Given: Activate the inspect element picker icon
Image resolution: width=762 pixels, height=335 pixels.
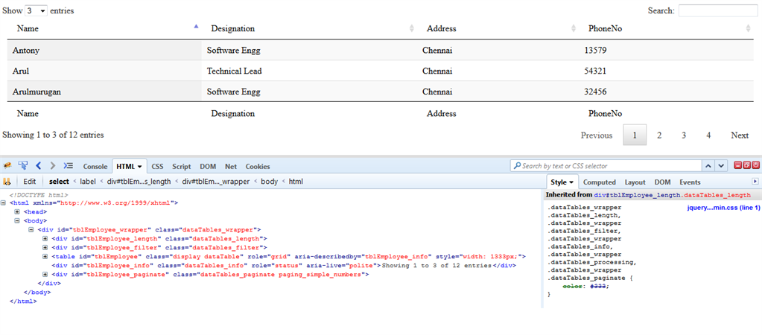Looking at the screenshot, I should (23, 166).
